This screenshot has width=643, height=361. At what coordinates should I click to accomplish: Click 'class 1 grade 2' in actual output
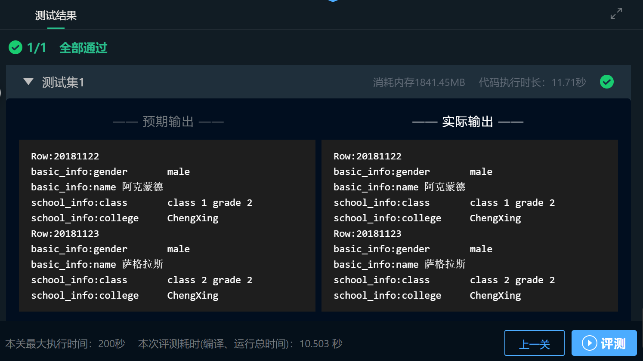click(512, 203)
